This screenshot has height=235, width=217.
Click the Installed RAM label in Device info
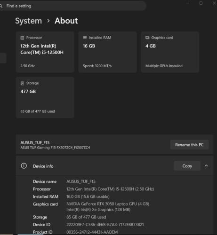click(46, 196)
